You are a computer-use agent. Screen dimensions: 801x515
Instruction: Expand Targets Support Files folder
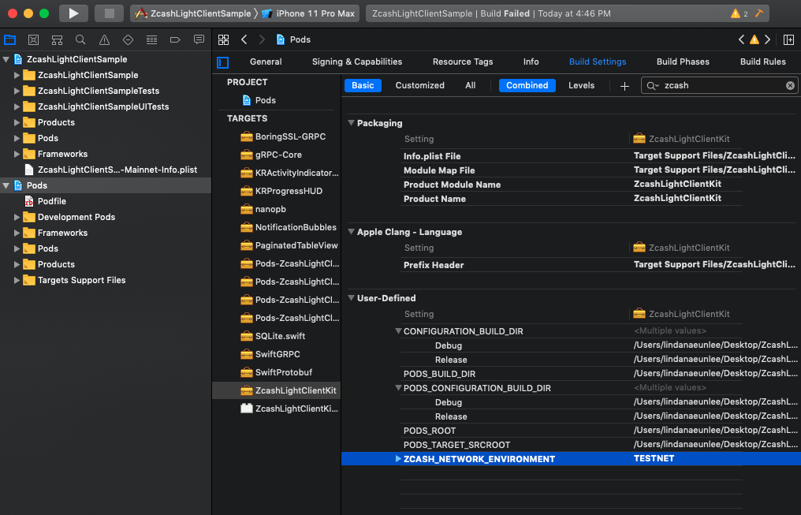pyautogui.click(x=17, y=280)
